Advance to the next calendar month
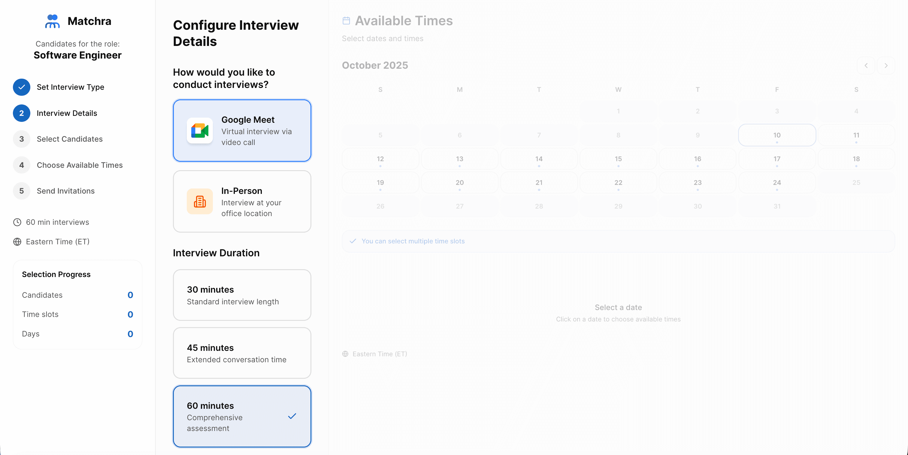This screenshot has width=908, height=455. coord(886,65)
